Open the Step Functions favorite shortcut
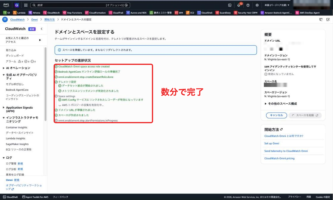Image resolution: width=333 pixels, height=200 pixels. click(x=72, y=13)
